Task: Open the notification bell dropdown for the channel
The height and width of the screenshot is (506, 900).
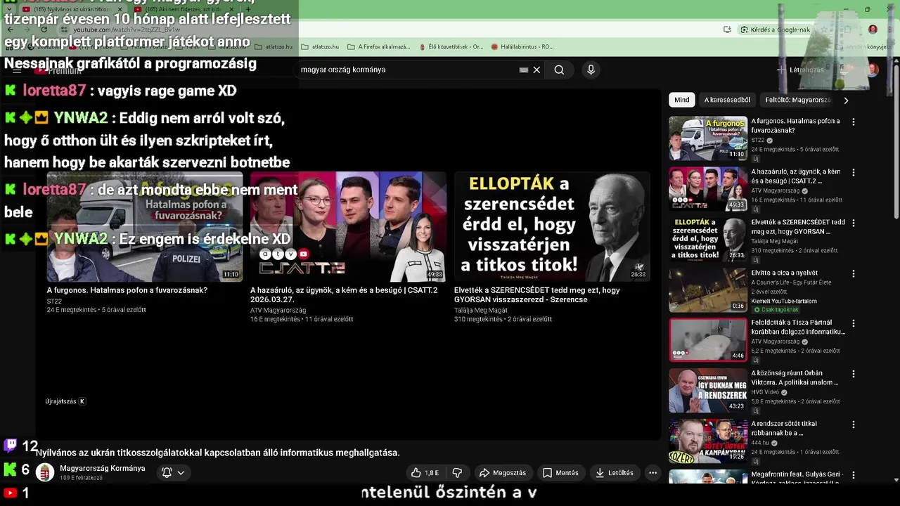Action: point(173,473)
